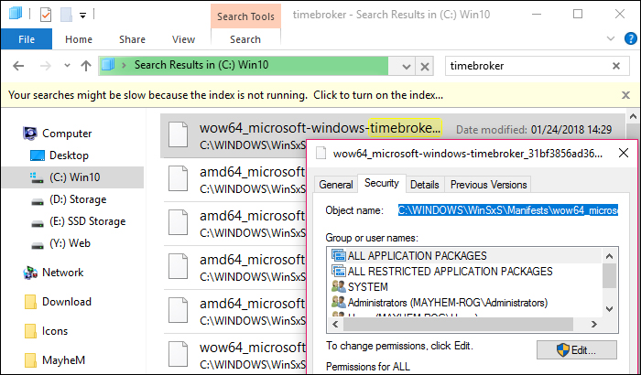Select Network in the navigation pane
641x375 pixels.
coord(62,273)
